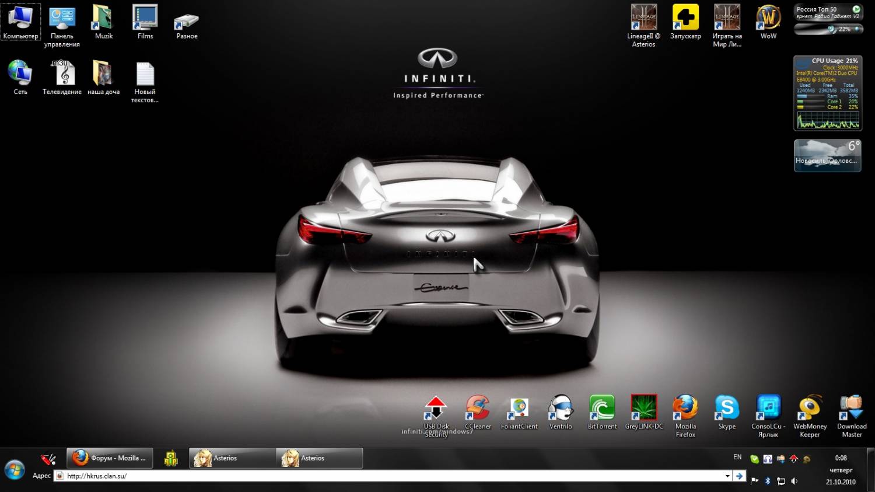Viewport: 875px width, 492px height.
Task: Open the BitTorrent desktop icon
Action: [x=602, y=409]
